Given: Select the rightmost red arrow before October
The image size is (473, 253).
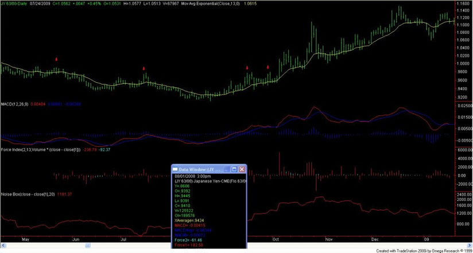Looking at the screenshot, I should click(267, 68).
